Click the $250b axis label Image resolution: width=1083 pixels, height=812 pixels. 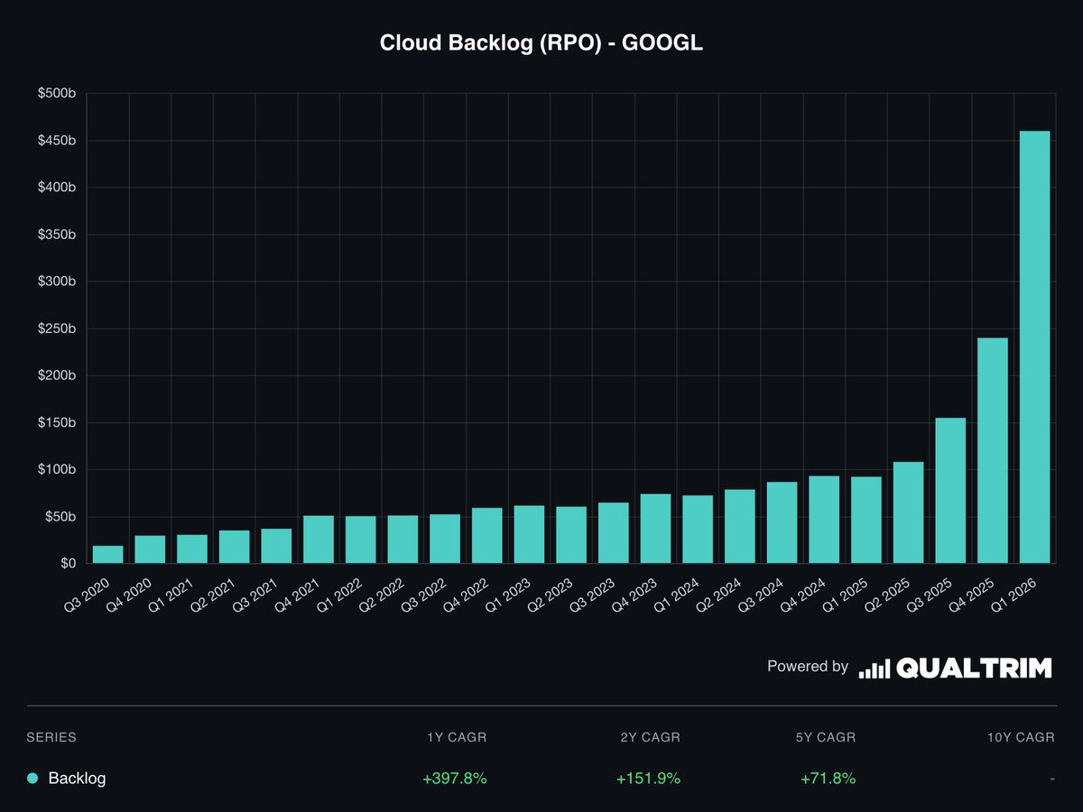56,328
